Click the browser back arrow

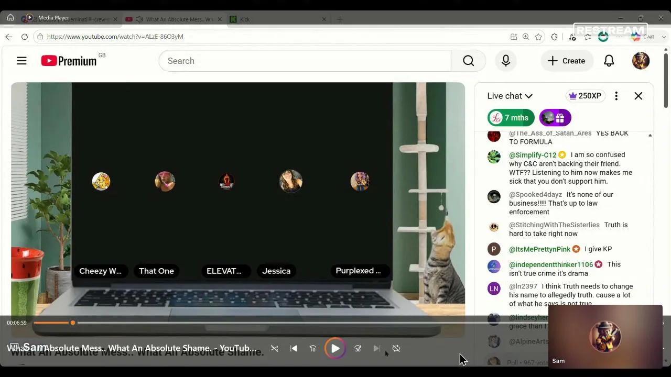pos(9,37)
